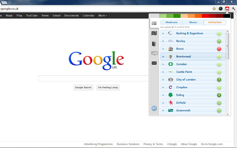Expand the Brent authority entry
The width and height of the screenshot is (237, 148).
click(163, 49)
